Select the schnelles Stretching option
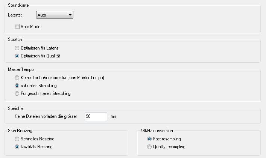 pyautogui.click(x=17, y=86)
